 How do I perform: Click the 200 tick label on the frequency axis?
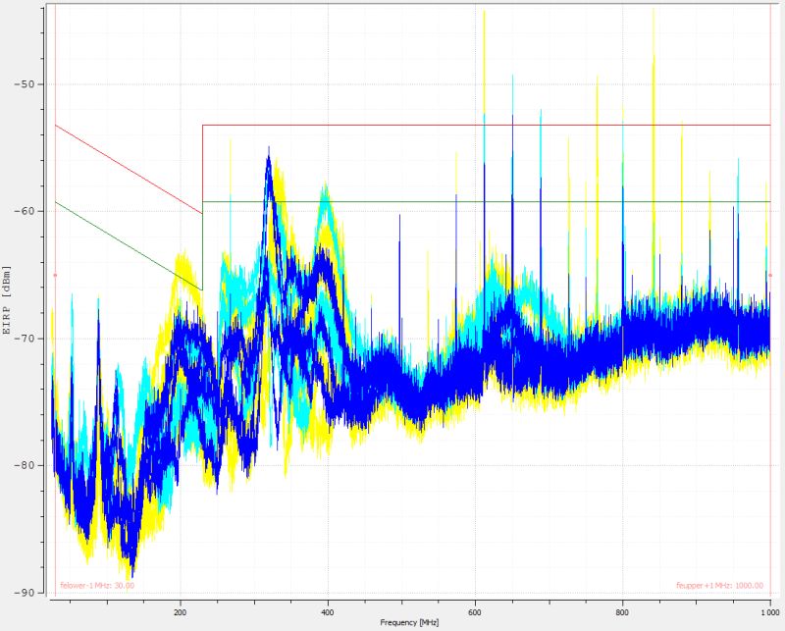click(181, 612)
